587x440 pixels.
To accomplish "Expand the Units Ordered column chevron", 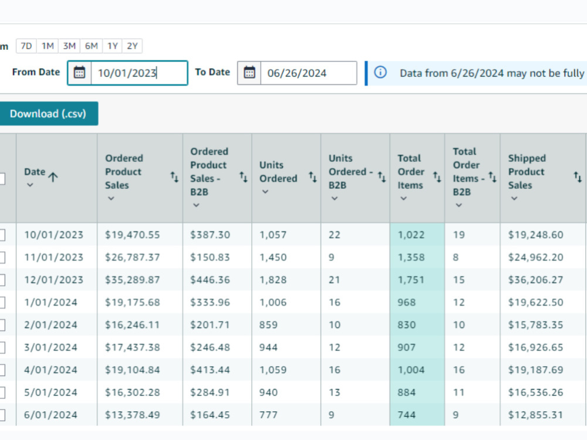I will pos(265,192).
